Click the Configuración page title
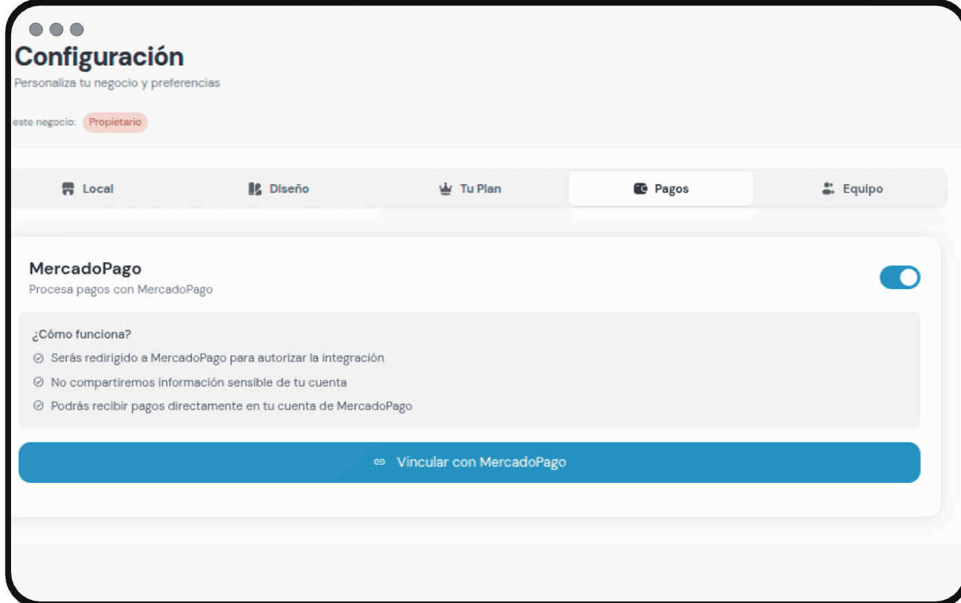 tap(99, 57)
